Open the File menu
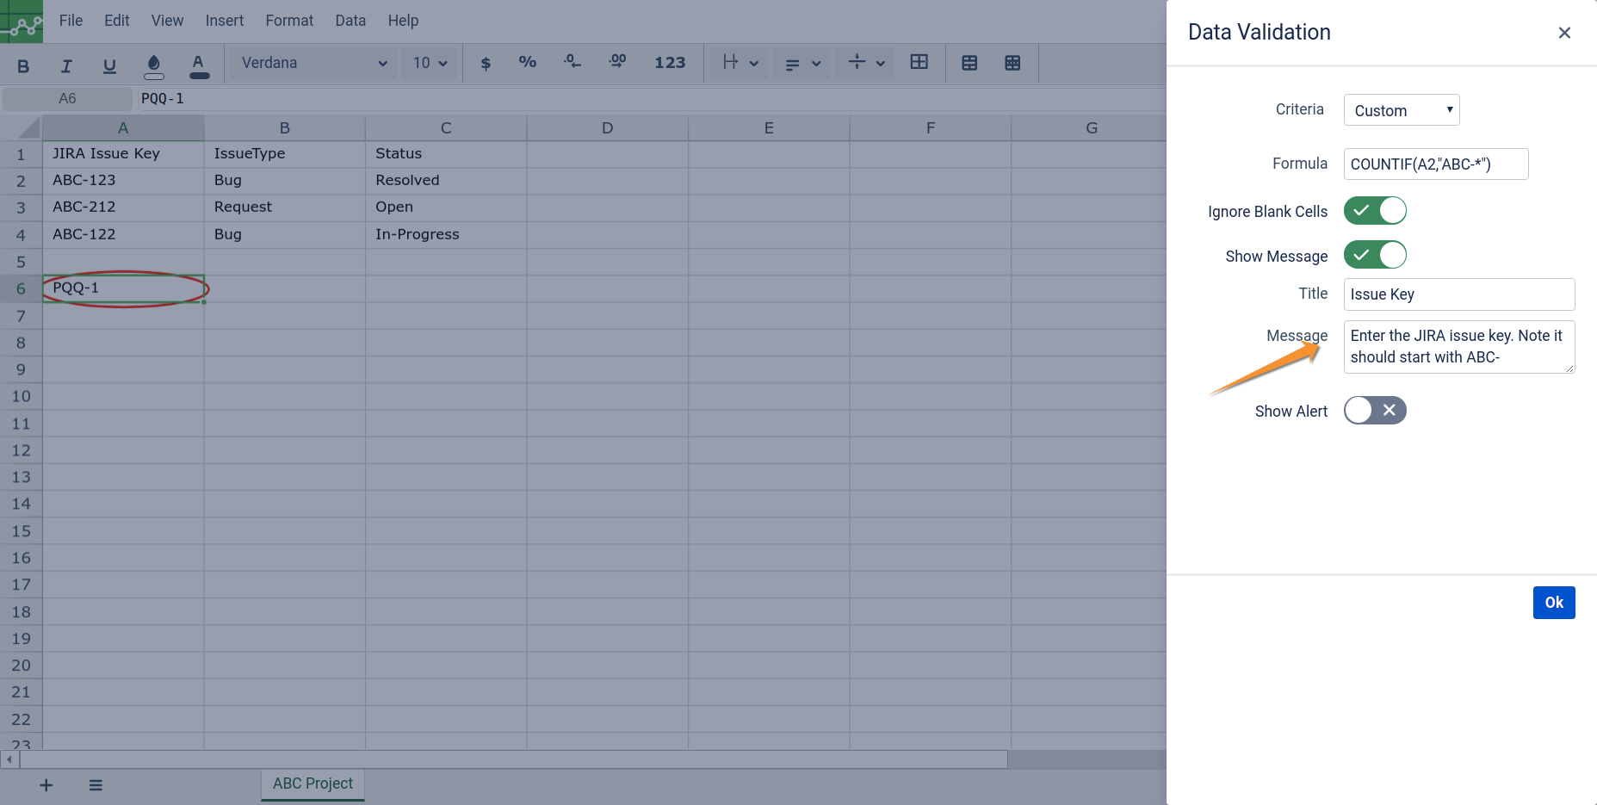 pos(71,21)
